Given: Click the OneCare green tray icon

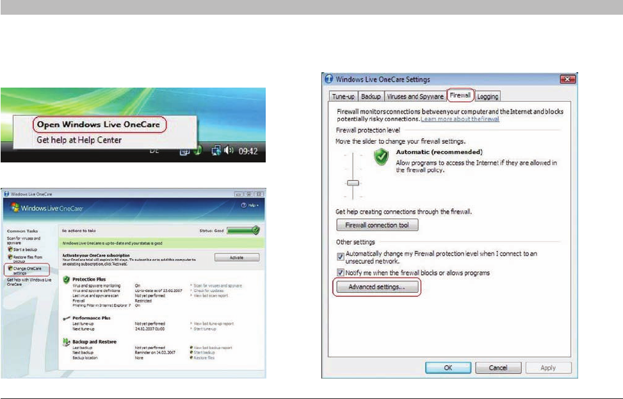Looking at the screenshot, I should coord(197,151).
